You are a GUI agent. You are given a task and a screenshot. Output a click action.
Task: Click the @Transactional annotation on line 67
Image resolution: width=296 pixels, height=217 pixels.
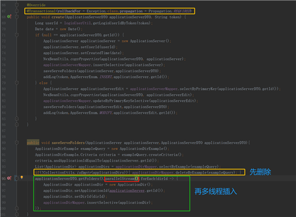tap(41, 11)
